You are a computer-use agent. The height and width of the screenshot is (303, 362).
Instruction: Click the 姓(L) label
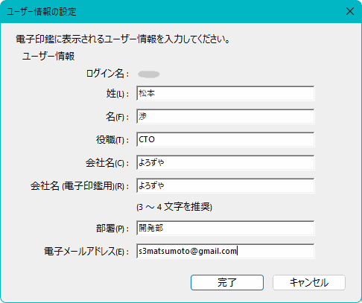(x=118, y=94)
